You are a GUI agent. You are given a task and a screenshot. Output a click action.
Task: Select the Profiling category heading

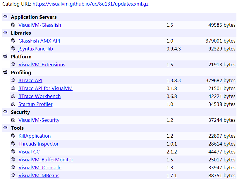21,72
